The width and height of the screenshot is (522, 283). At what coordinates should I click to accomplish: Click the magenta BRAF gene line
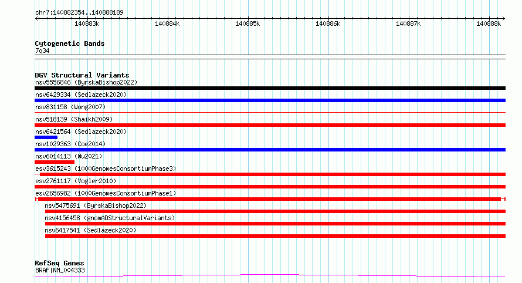coord(270,275)
